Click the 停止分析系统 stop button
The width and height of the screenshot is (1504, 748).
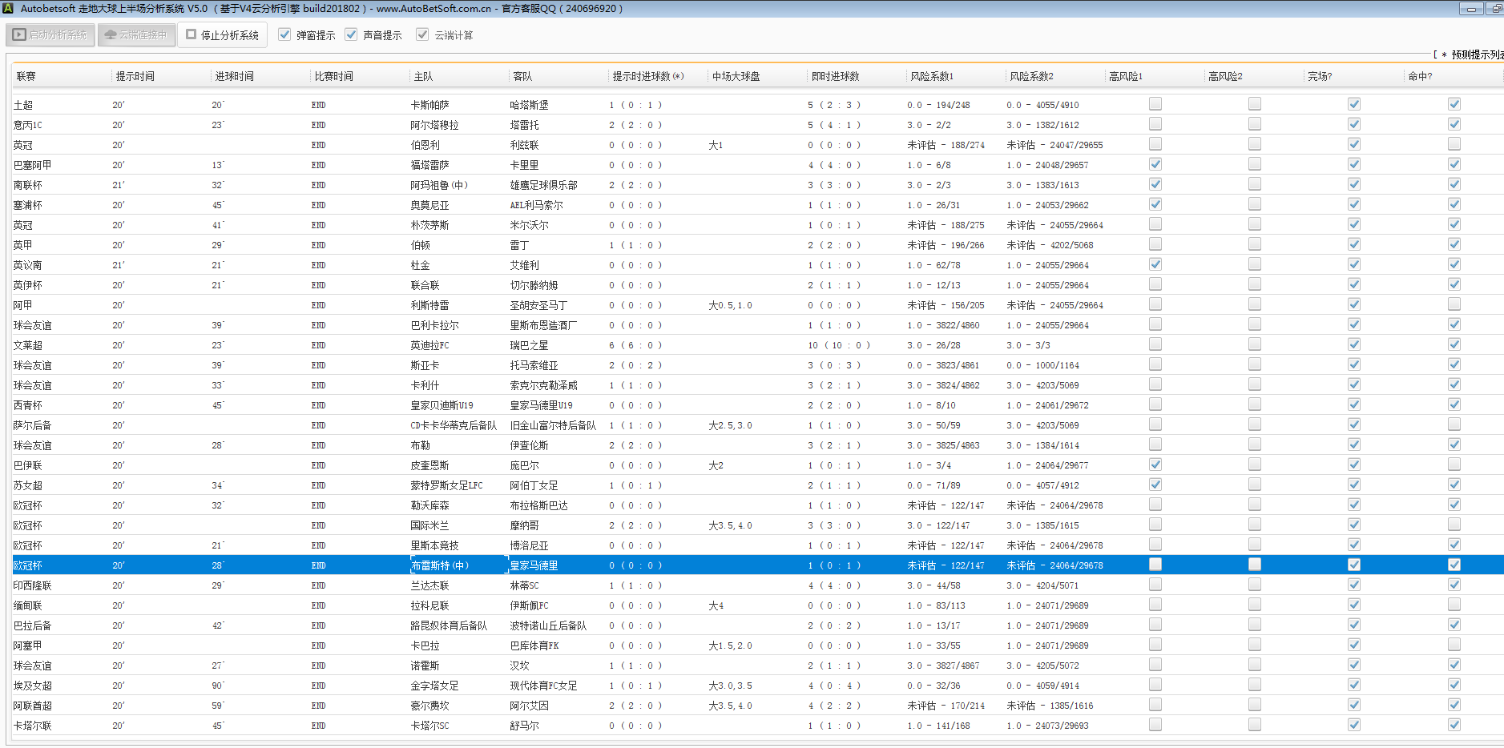pos(222,35)
